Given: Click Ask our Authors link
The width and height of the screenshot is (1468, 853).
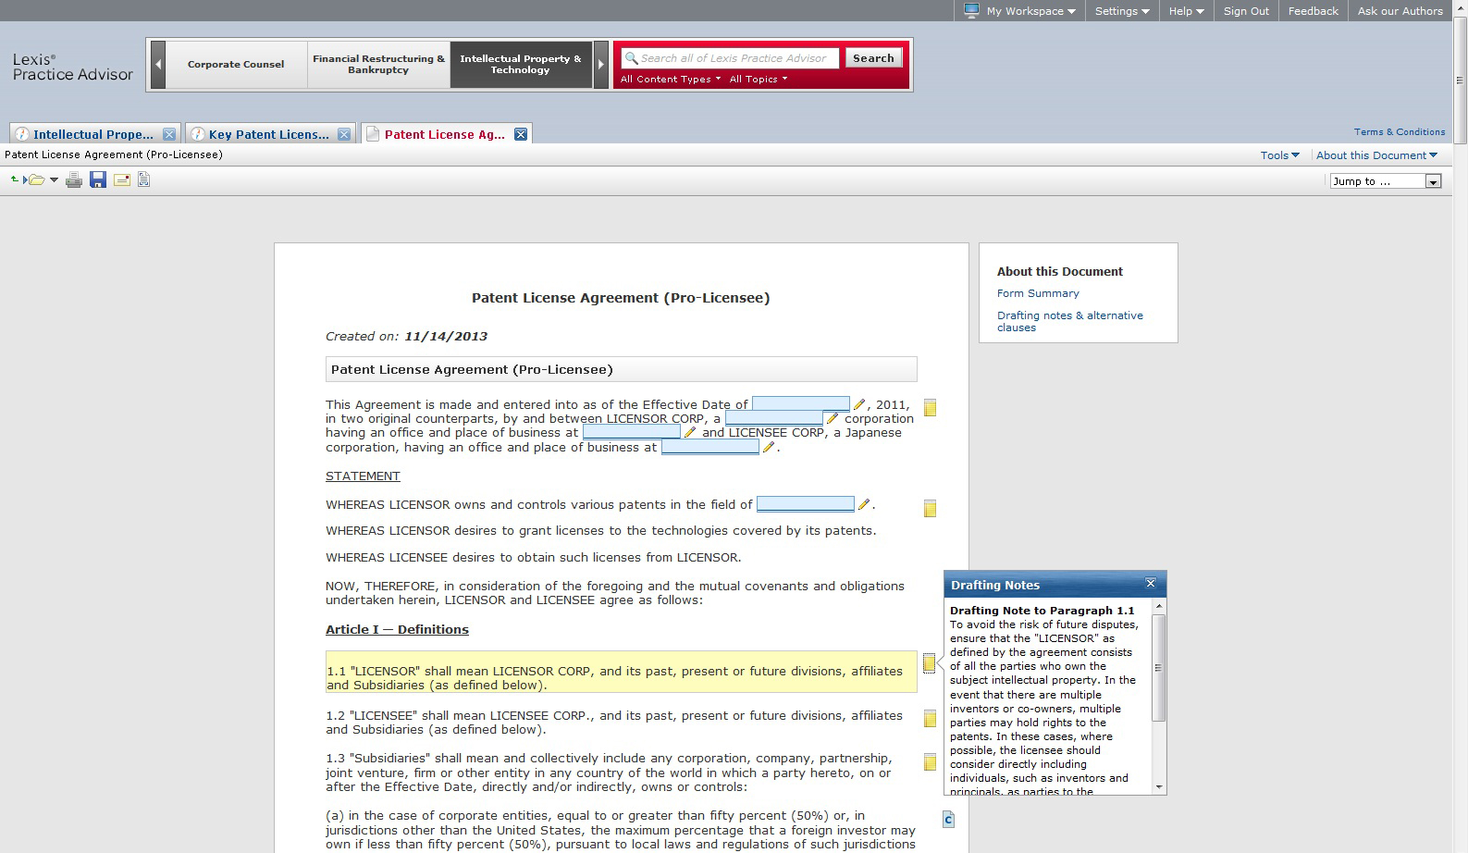Looking at the screenshot, I should click(x=1400, y=11).
